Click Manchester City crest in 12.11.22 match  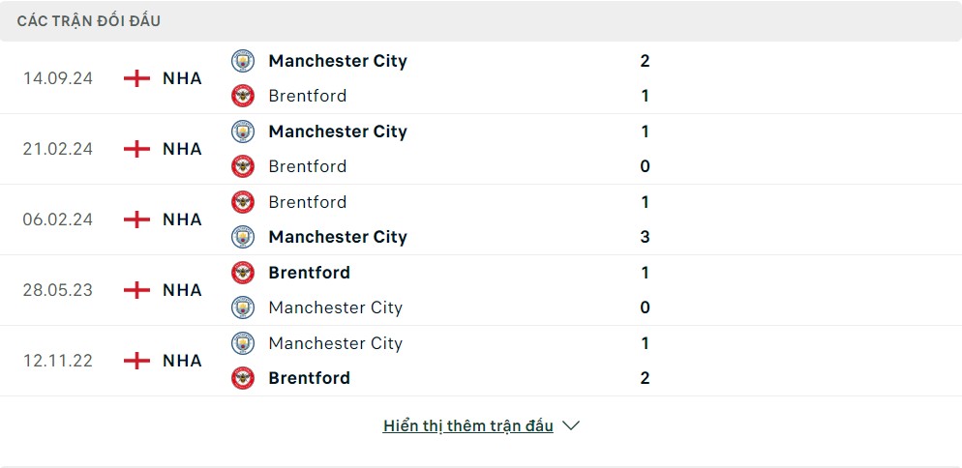point(243,343)
